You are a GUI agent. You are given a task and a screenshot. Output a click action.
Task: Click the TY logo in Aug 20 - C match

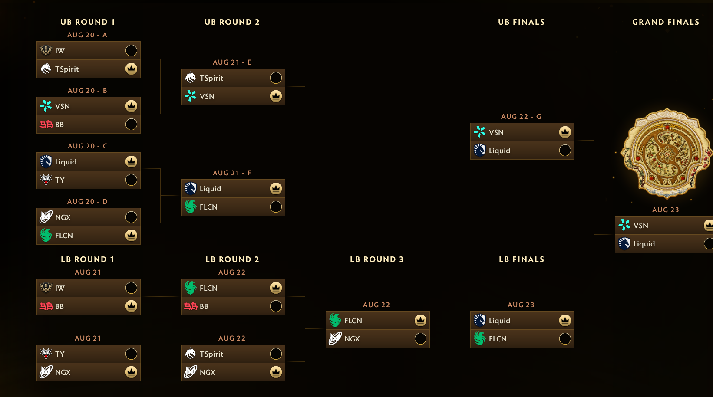coord(46,180)
